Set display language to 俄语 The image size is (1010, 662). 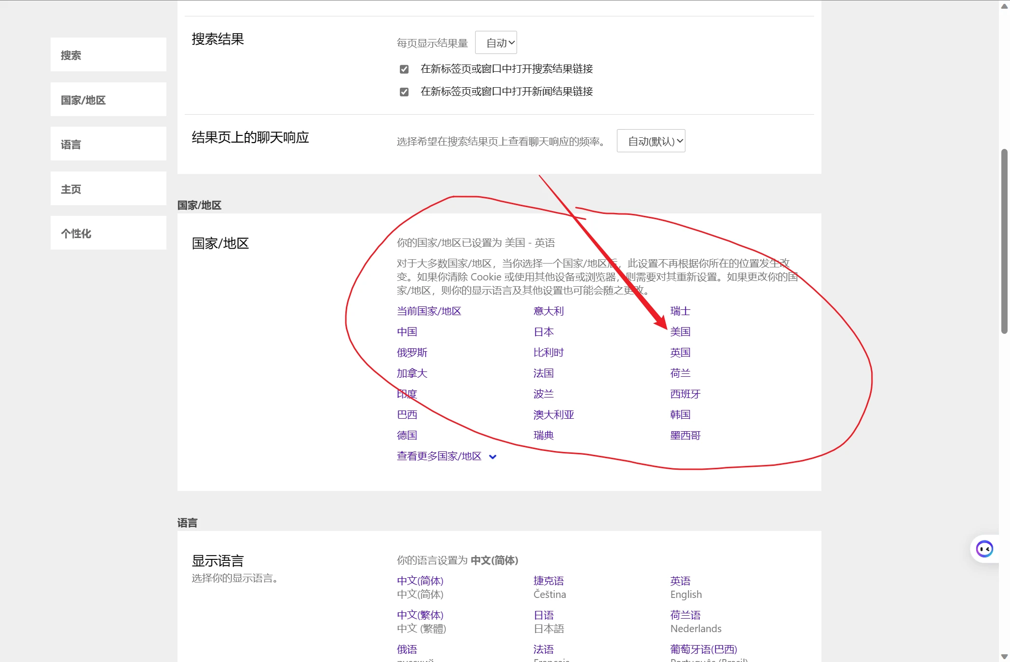[x=407, y=649]
